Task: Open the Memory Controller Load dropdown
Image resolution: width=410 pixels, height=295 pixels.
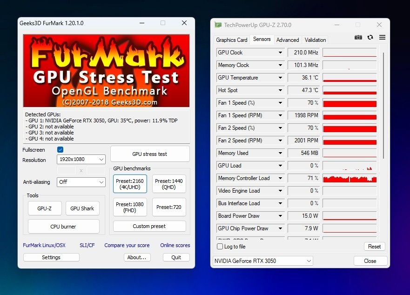Action: pos(280,178)
